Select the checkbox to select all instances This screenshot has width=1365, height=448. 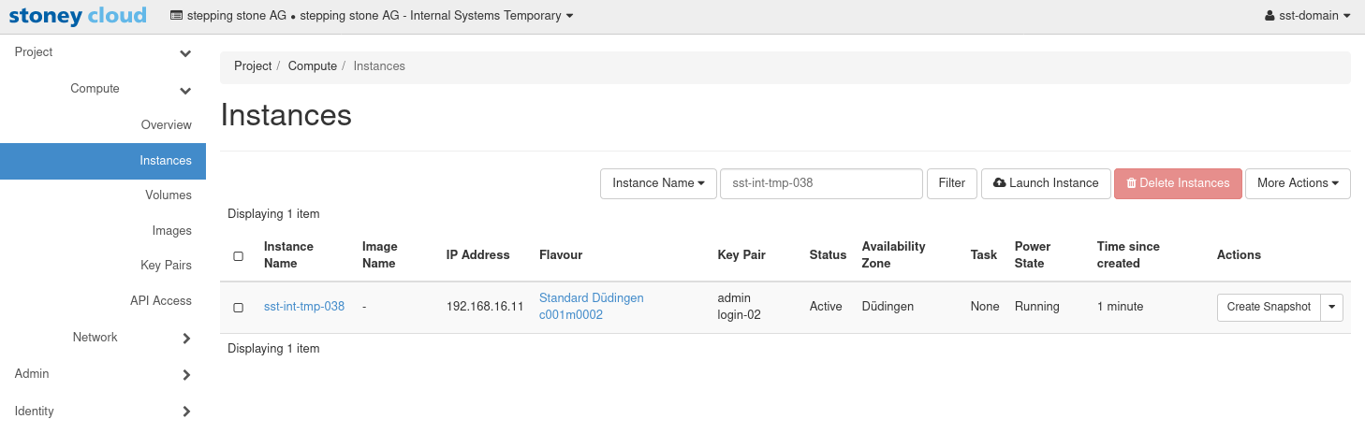point(238,255)
